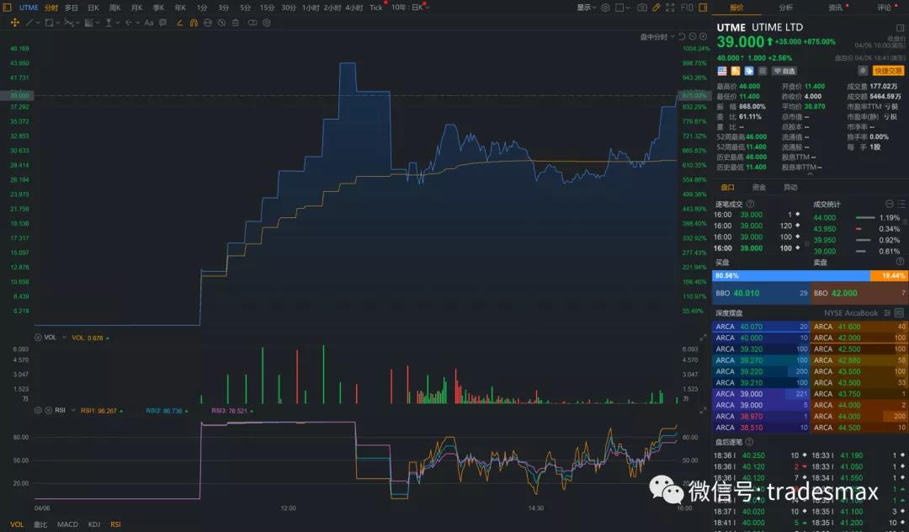Open chart settings gear near 显示
This screenshot has height=532, width=909.
pyautogui.click(x=605, y=8)
